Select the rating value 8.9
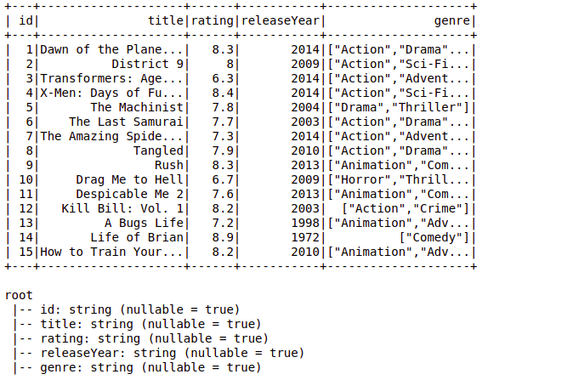Image resolution: width=584 pixels, height=380 pixels. coord(223,238)
